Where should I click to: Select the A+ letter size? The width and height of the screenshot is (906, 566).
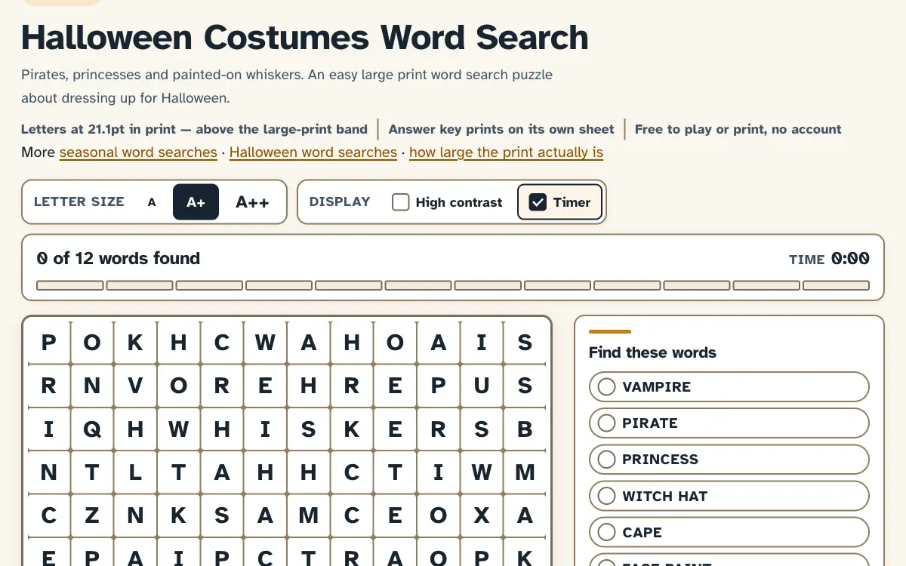coord(196,202)
